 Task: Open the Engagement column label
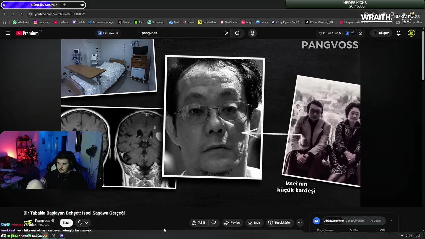pyautogui.click(x=325, y=230)
